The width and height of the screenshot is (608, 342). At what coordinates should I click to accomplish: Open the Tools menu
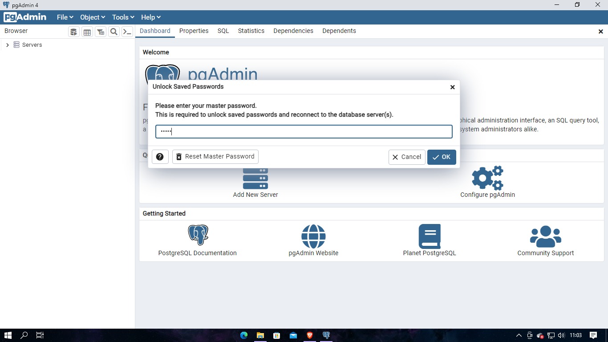coord(123,17)
